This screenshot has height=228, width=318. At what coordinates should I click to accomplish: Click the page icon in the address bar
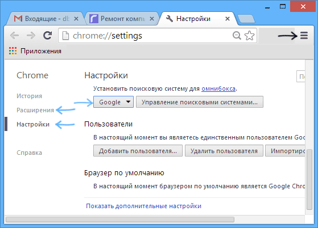coord(65,36)
